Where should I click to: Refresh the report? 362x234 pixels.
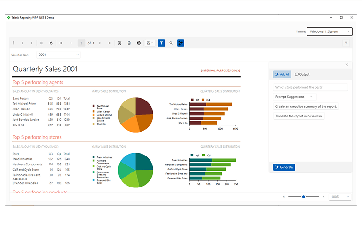pyautogui.click(x=51, y=43)
